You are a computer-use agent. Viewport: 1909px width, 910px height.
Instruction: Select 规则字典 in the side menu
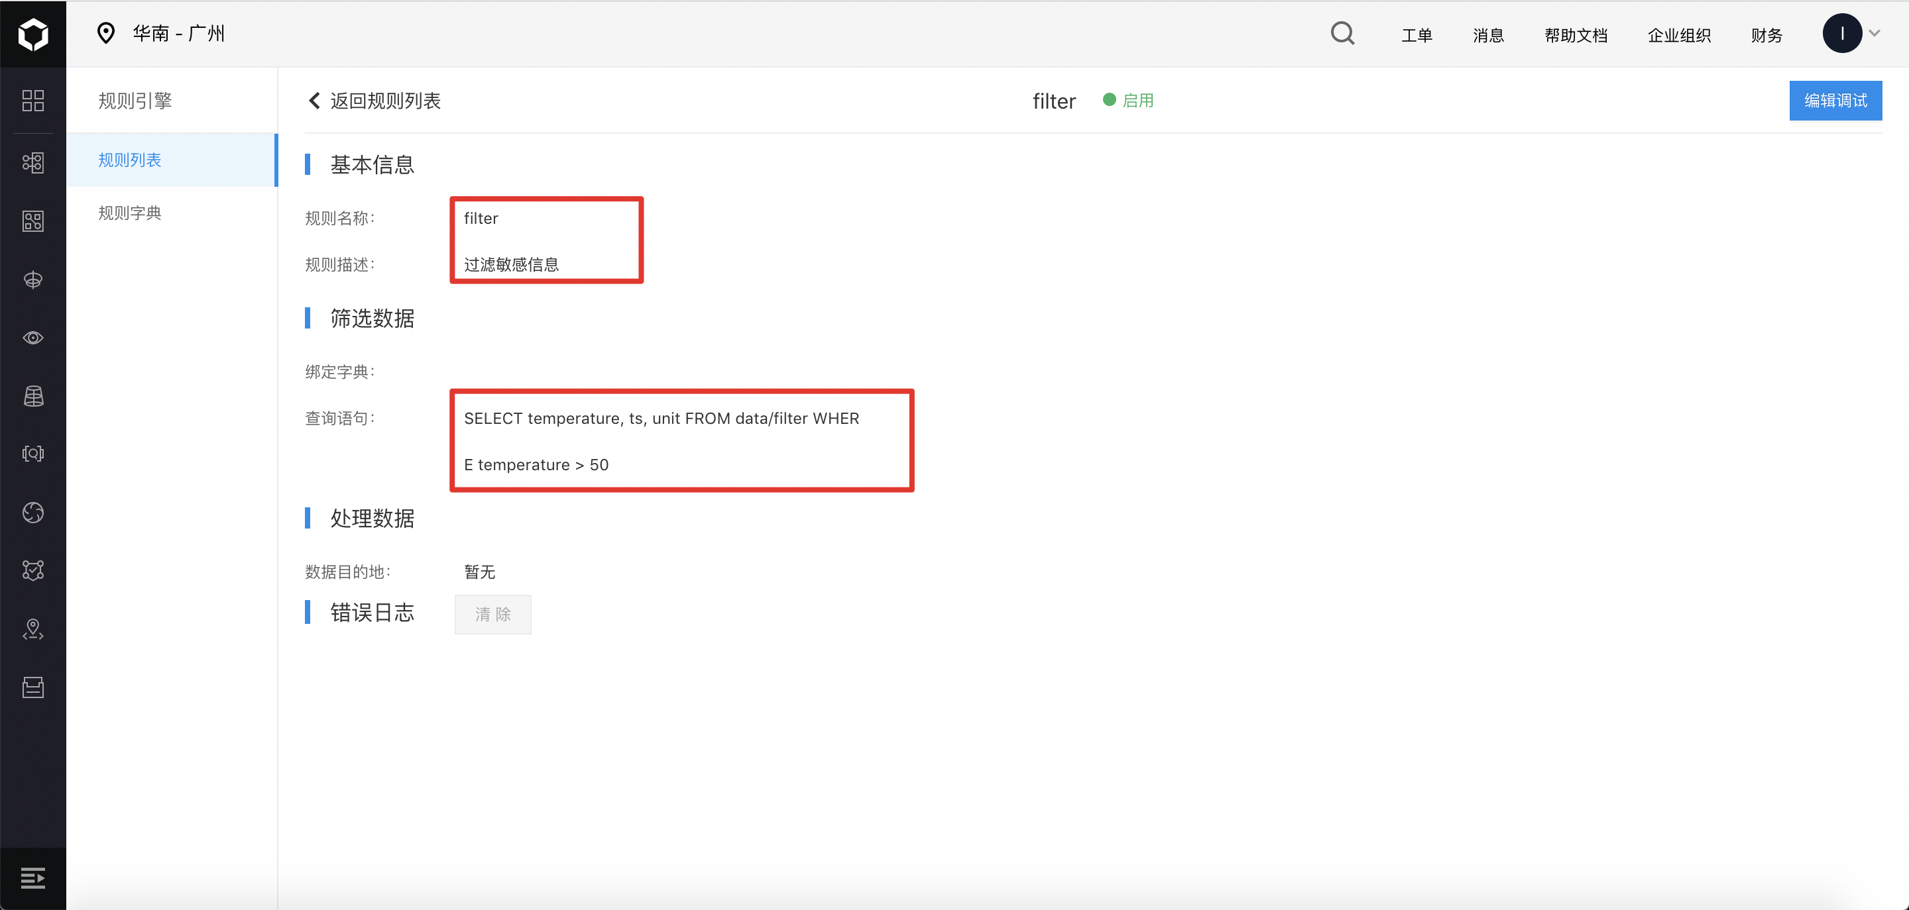tap(172, 213)
